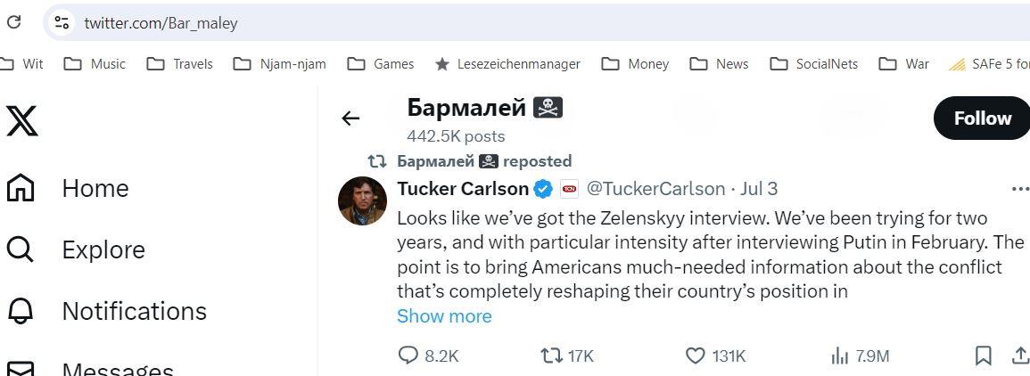Go back with the left arrow
This screenshot has height=376, width=1030.
pos(350,119)
